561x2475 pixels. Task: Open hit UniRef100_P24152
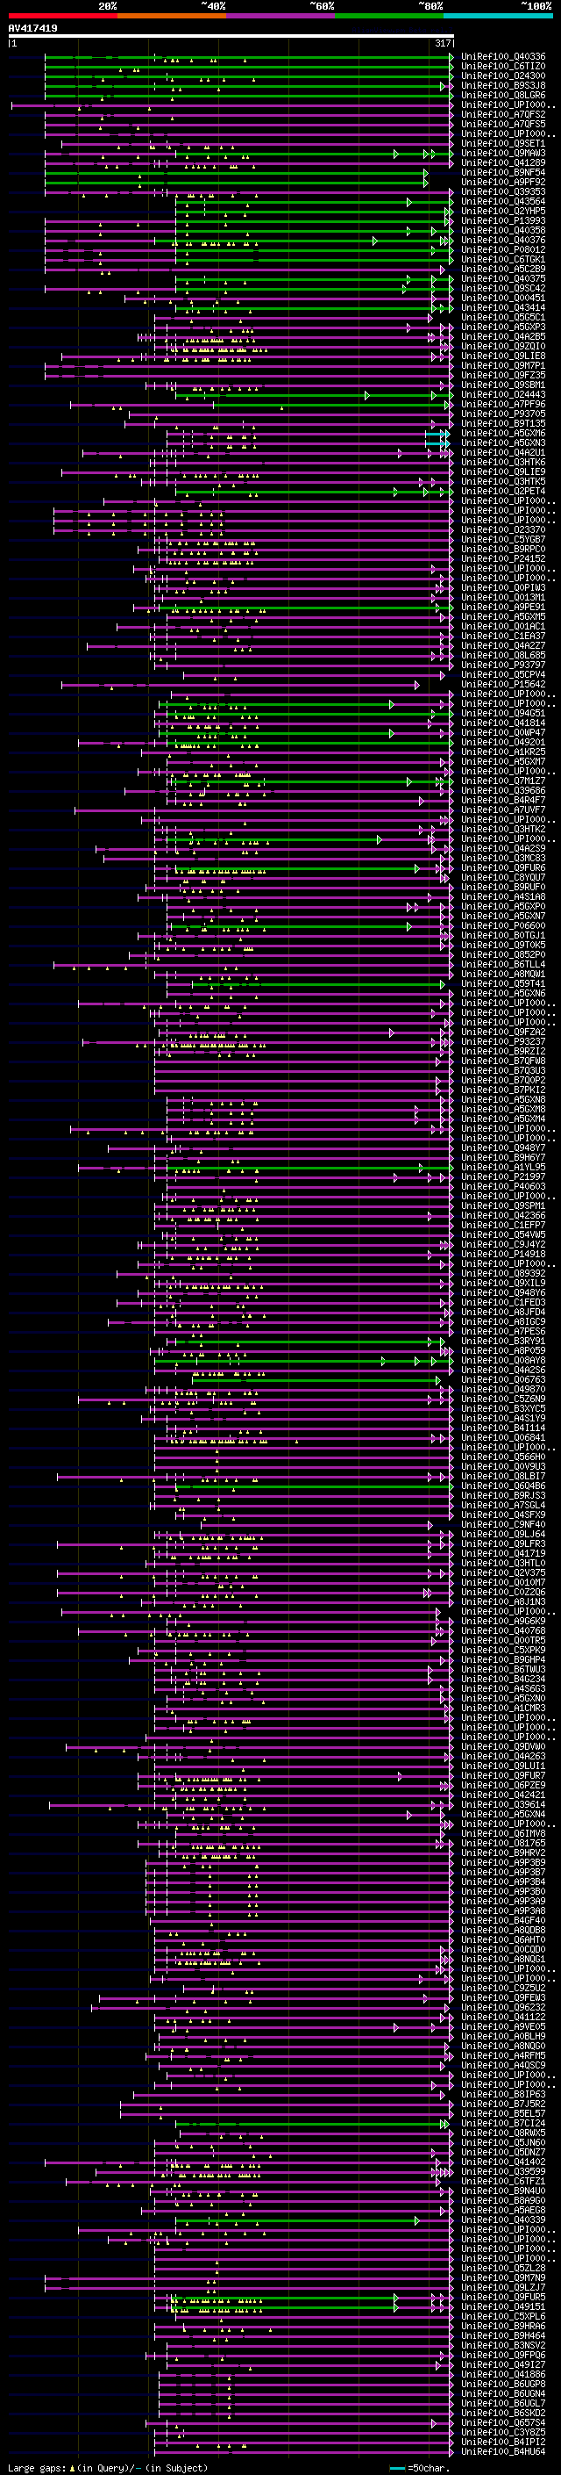[x=502, y=559]
